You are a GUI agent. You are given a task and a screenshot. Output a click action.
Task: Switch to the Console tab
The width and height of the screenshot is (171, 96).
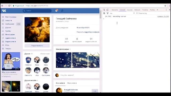(122, 10)
